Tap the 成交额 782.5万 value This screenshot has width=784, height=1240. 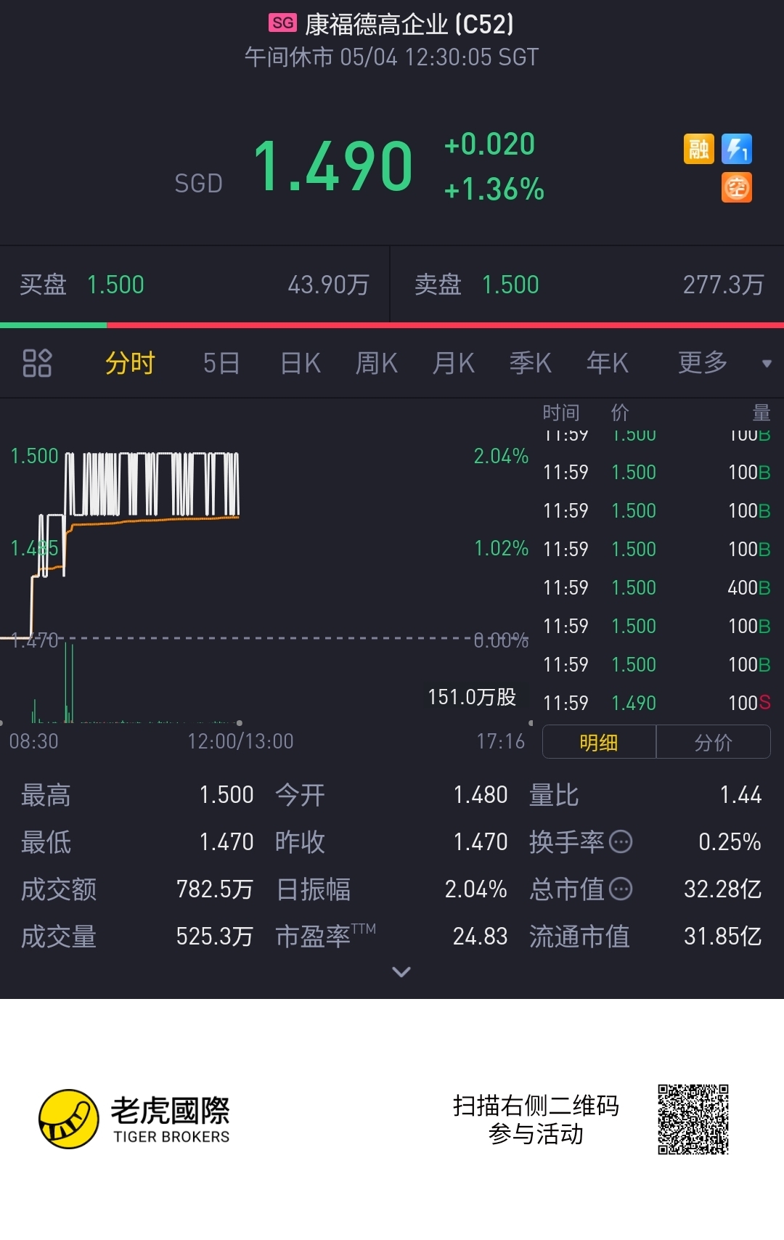coord(215,889)
